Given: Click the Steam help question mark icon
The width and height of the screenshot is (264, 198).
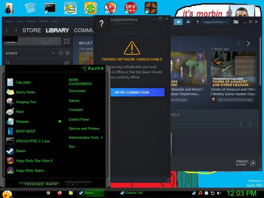Looking at the screenshot, I should pyautogui.click(x=197, y=22).
